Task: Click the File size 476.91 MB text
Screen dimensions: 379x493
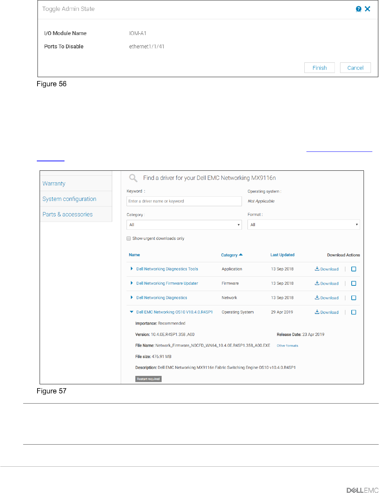Action: (x=153, y=357)
